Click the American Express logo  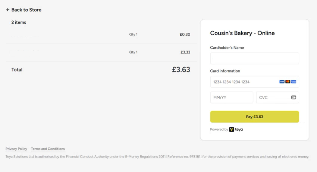[294, 82]
